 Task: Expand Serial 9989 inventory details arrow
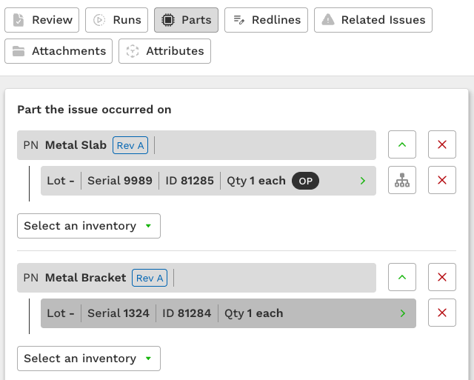[x=363, y=181]
